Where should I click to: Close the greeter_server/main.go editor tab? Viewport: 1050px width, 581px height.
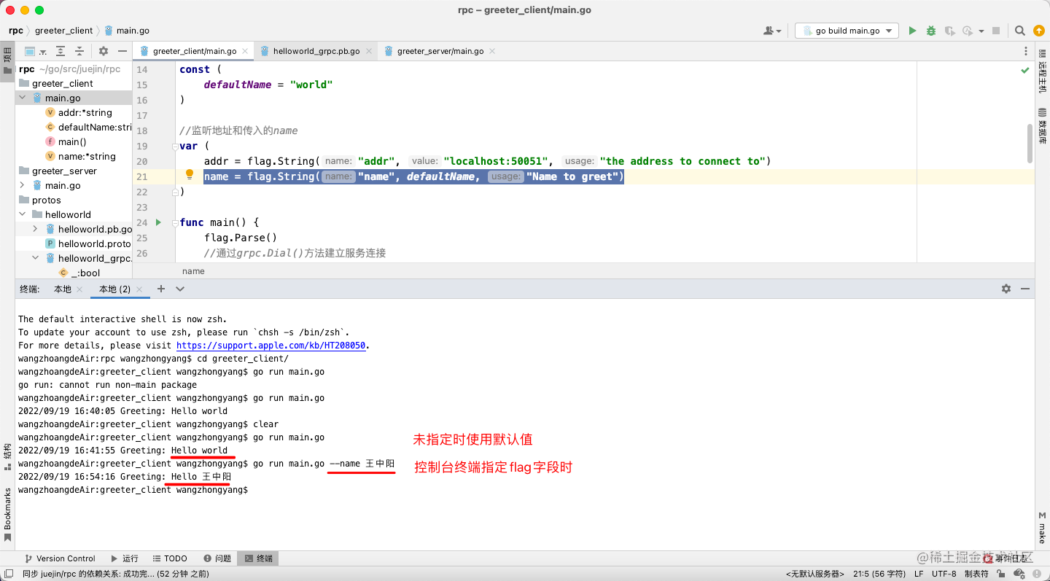pyautogui.click(x=492, y=51)
